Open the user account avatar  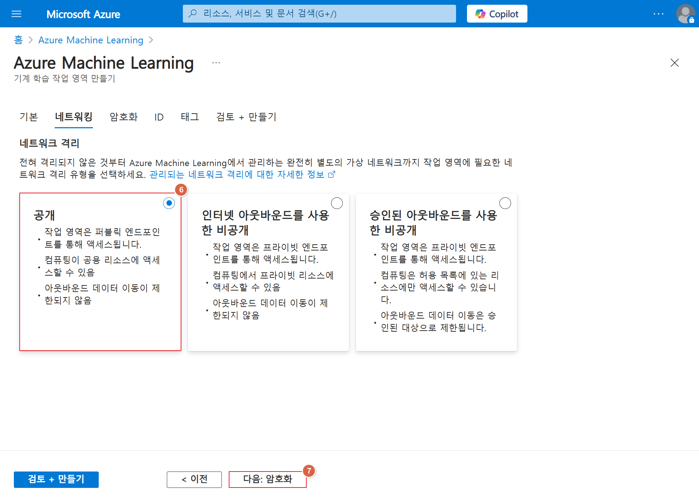[x=685, y=14]
